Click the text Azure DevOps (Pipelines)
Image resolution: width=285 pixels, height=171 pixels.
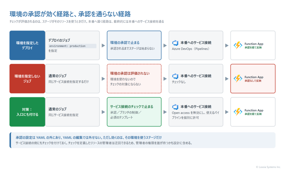click(191, 49)
